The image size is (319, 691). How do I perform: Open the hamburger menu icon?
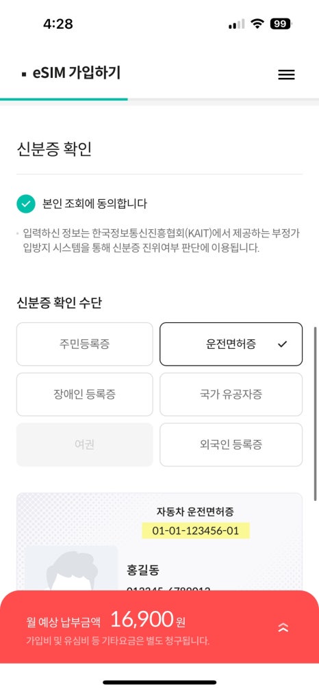(x=286, y=75)
